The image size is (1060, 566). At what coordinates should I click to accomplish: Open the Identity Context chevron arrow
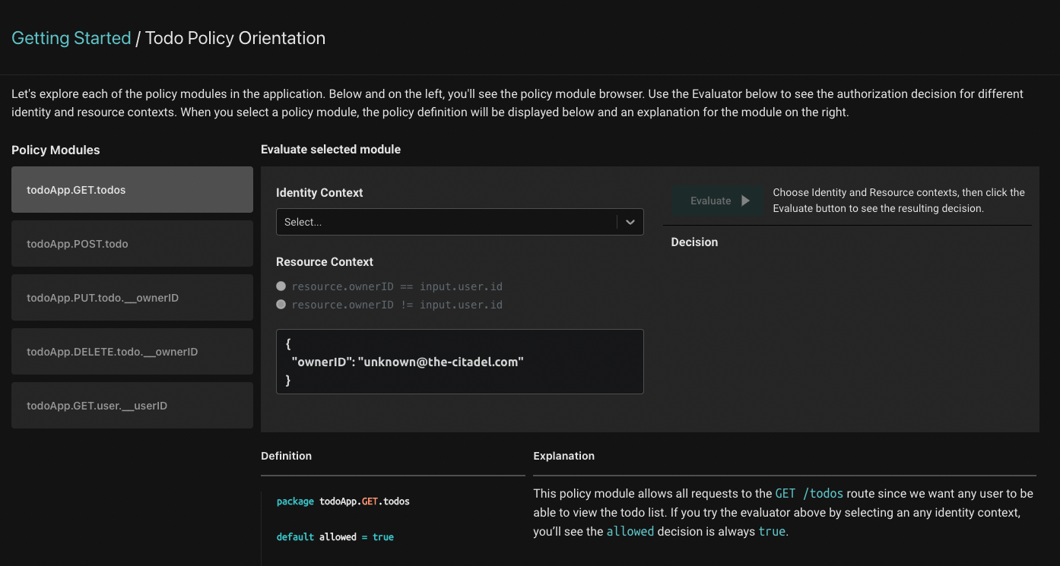(x=630, y=222)
